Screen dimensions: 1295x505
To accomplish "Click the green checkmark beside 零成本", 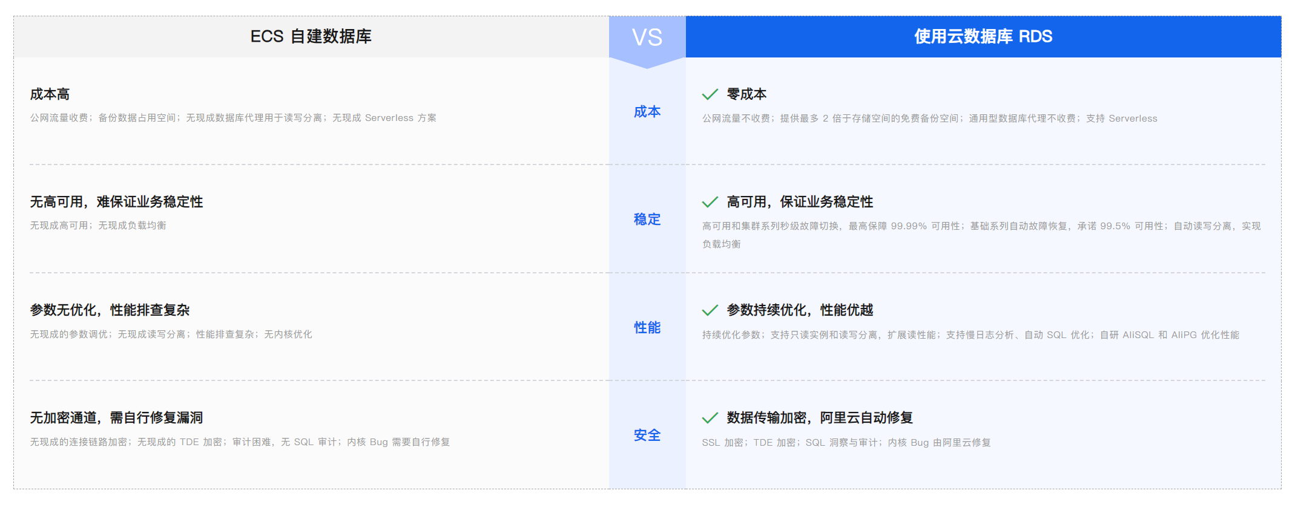I will pos(710,94).
